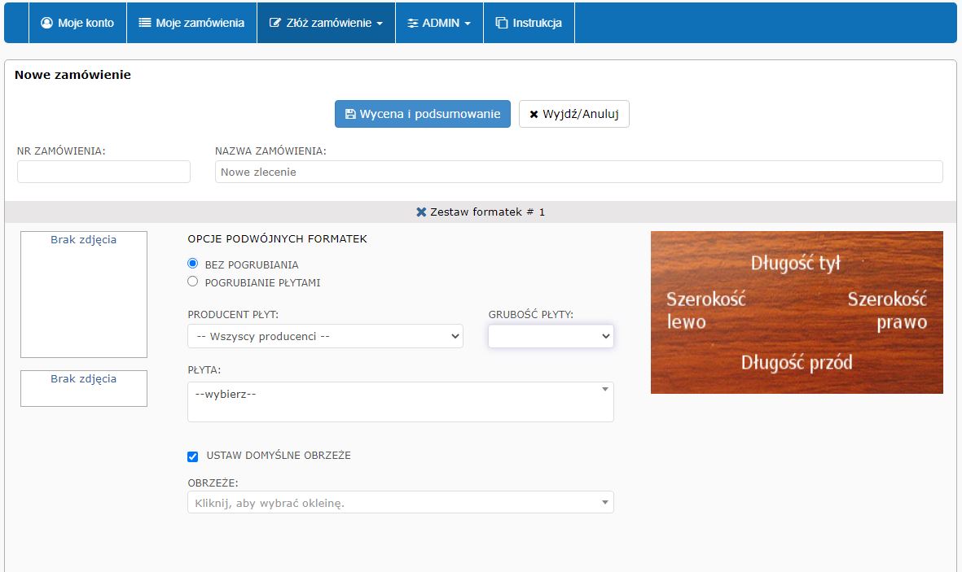
Task: Click the sliders icon beside ADMIN
Action: click(413, 24)
